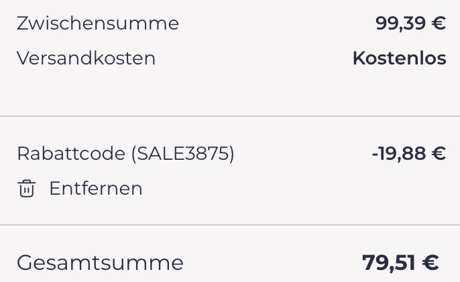Click the minus sign before 19,88

coord(375,154)
